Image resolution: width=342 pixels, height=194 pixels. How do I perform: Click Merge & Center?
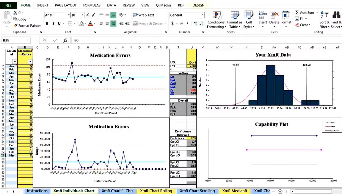148,23
